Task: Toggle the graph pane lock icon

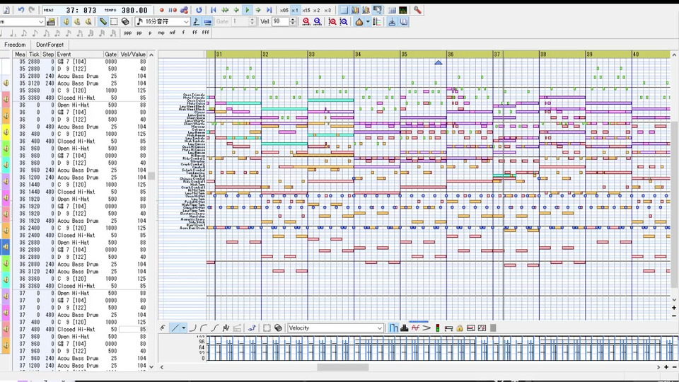Action: click(460, 328)
